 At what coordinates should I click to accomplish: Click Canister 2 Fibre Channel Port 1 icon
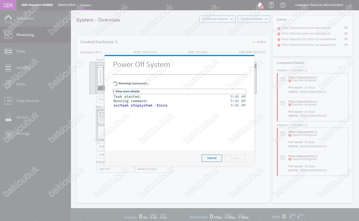(283, 134)
